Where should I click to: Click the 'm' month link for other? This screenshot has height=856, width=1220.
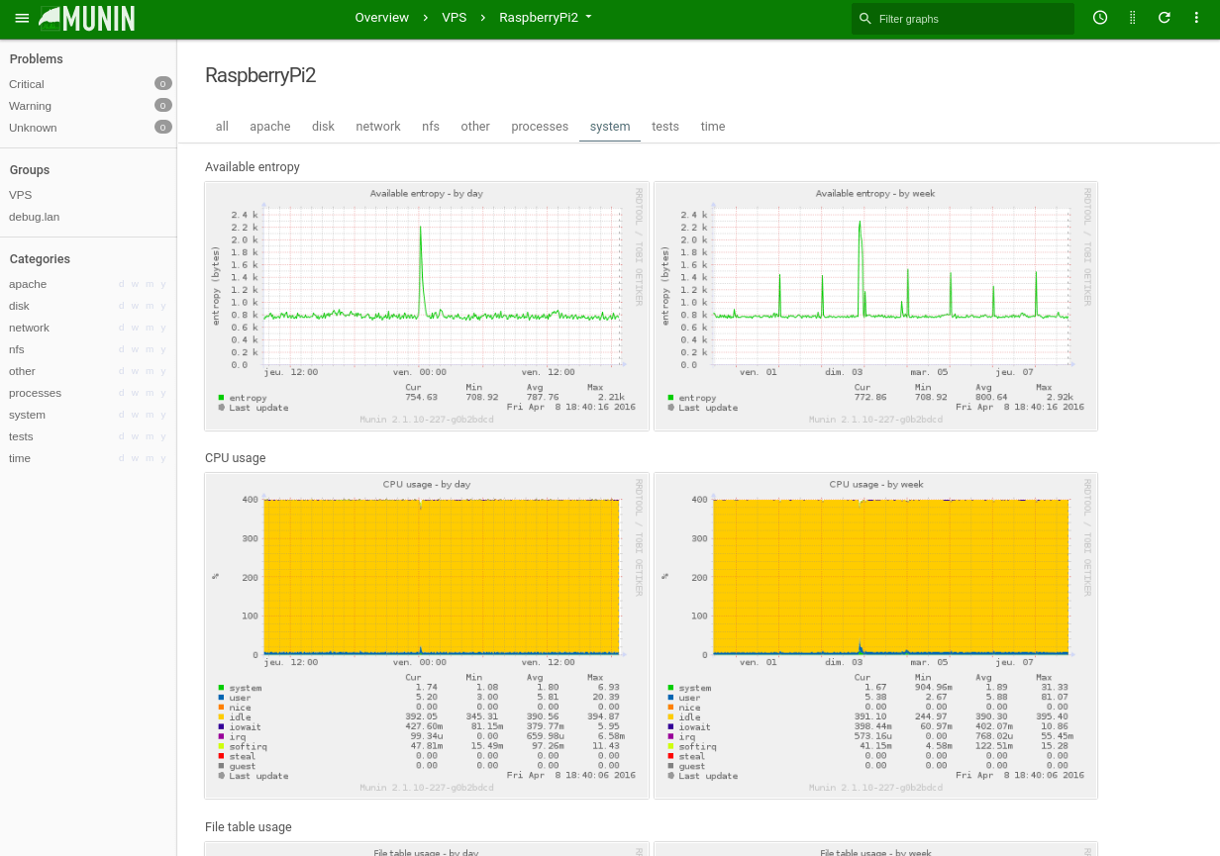pos(150,371)
